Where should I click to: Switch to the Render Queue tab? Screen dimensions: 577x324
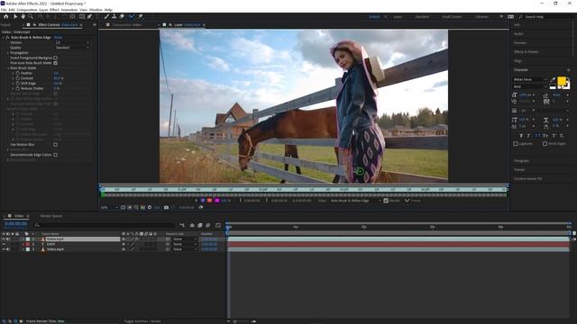pyautogui.click(x=51, y=216)
